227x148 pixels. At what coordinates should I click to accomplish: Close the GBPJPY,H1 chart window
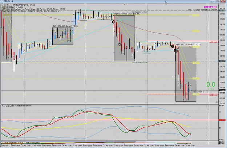pyautogui.click(x=222, y=1)
